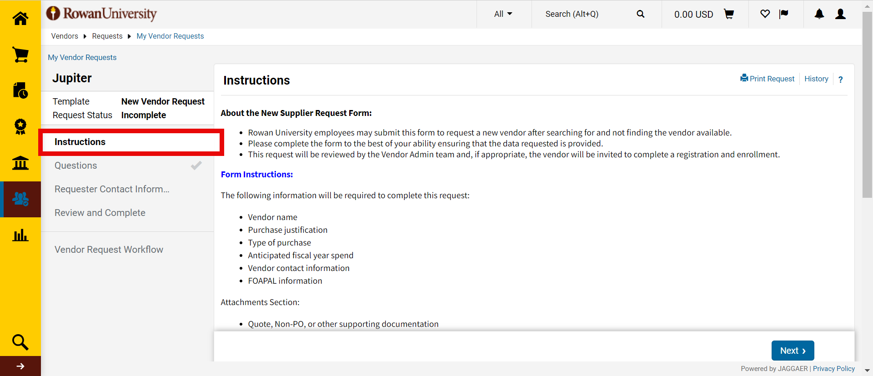Open the 0.00 USD cart preview
Image resolution: width=873 pixels, height=376 pixels.
(x=703, y=15)
